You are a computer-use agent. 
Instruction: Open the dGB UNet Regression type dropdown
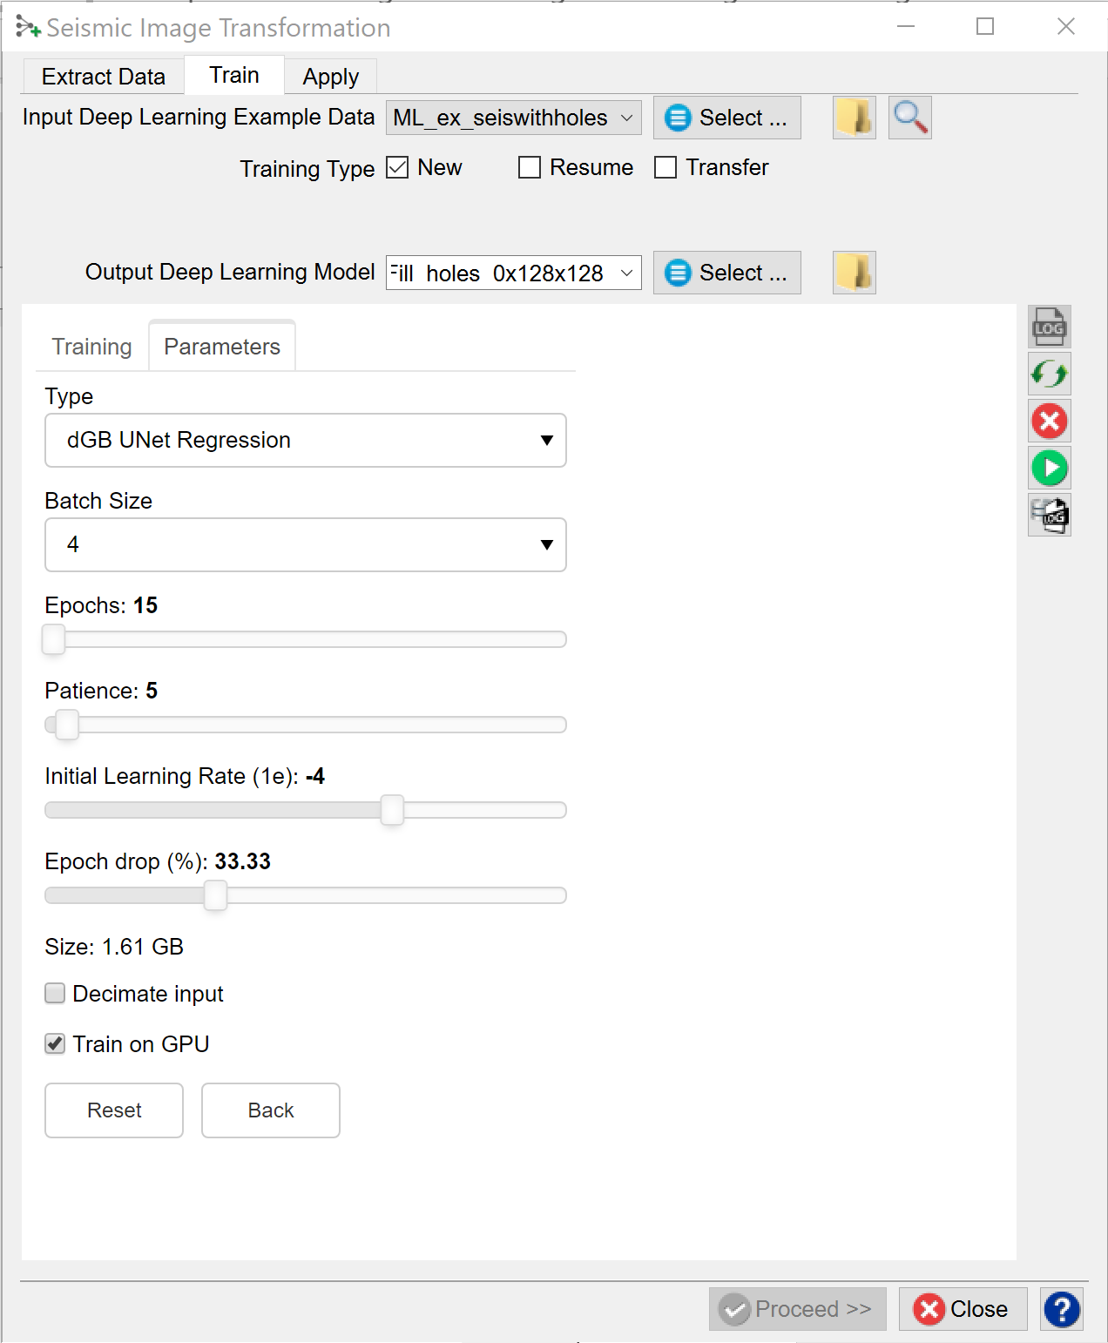305,441
